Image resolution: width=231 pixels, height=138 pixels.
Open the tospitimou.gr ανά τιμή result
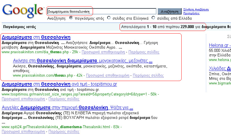(x=59, y=84)
